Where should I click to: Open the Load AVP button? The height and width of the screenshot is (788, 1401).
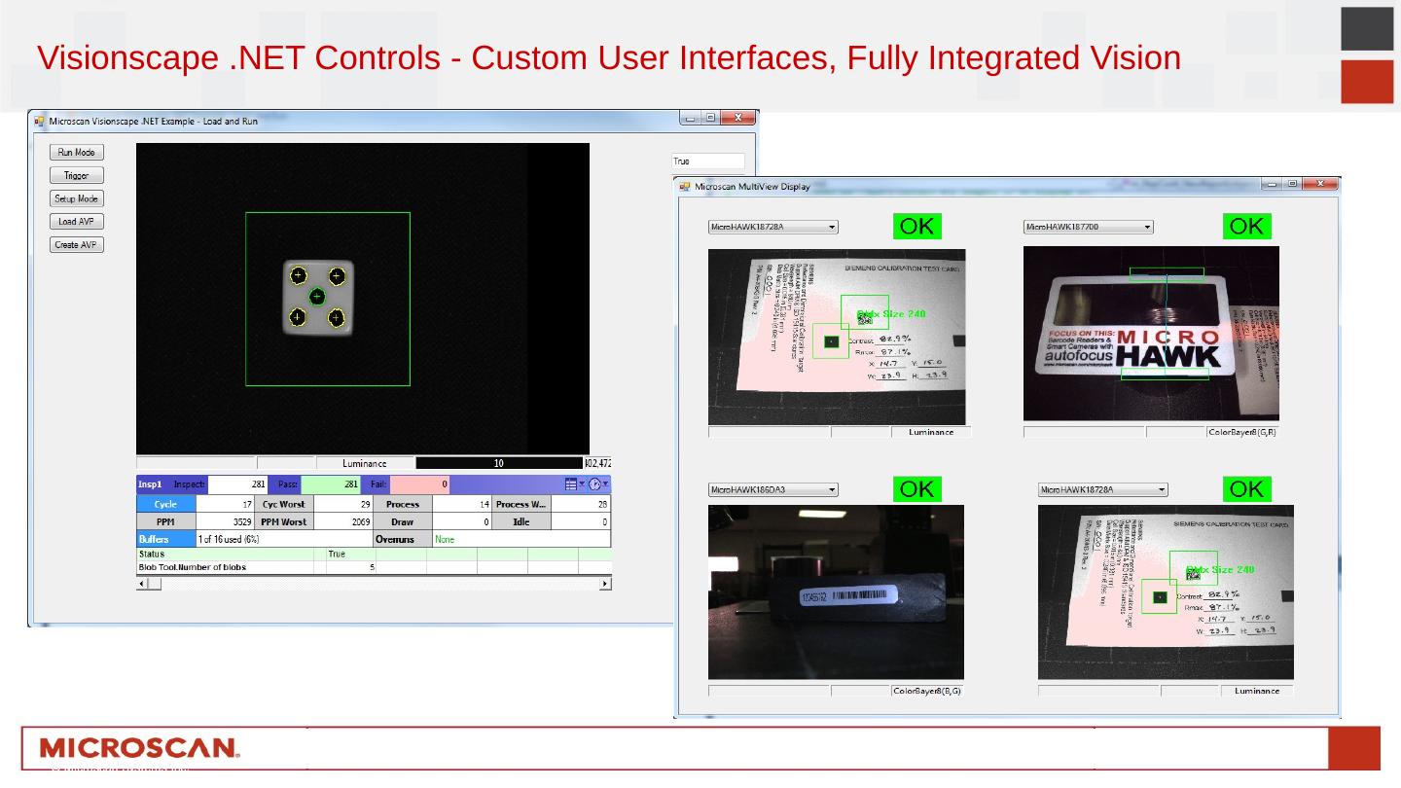click(76, 222)
